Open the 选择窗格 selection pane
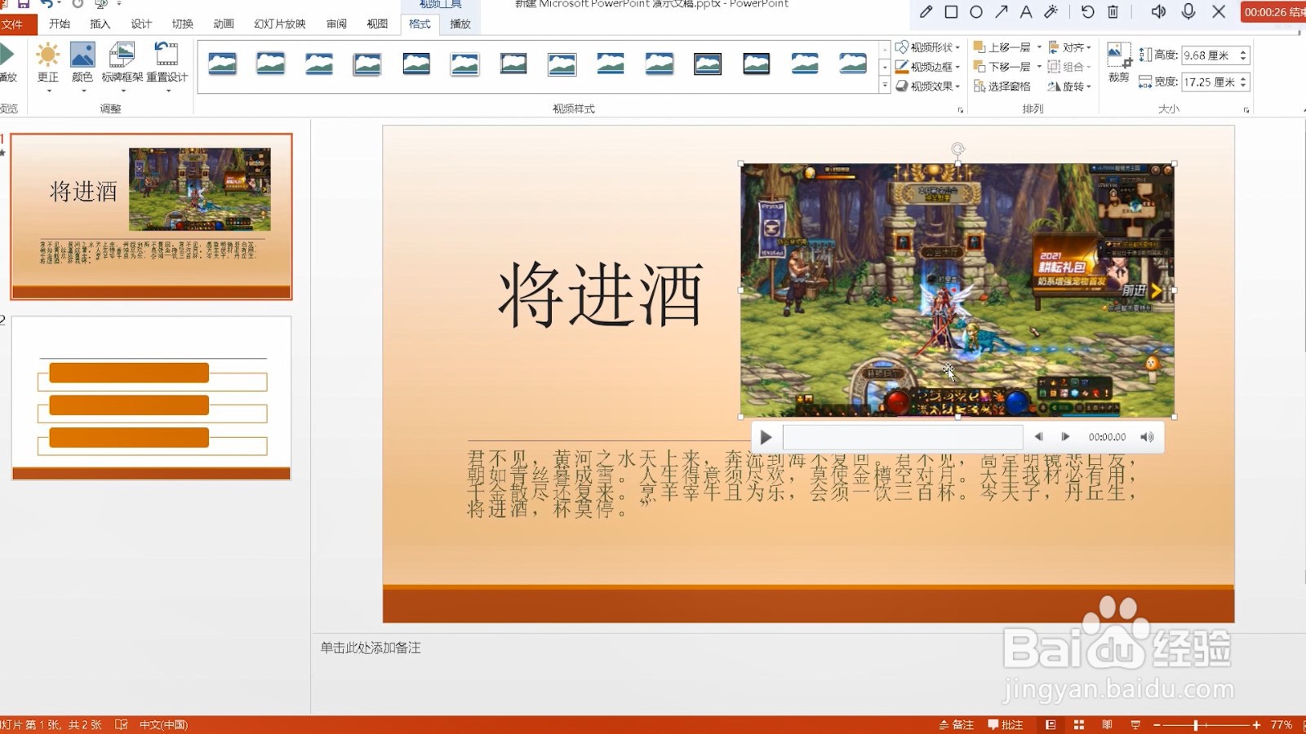1306x734 pixels. point(1002,86)
